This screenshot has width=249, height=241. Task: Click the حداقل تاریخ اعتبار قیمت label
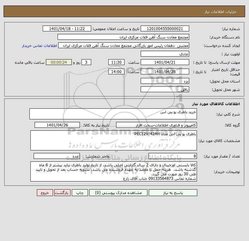(226, 72)
